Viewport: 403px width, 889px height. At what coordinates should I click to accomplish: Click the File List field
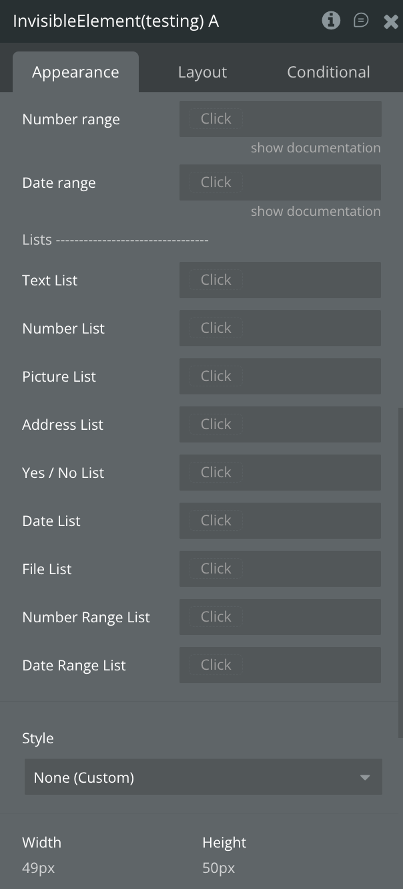(280, 569)
